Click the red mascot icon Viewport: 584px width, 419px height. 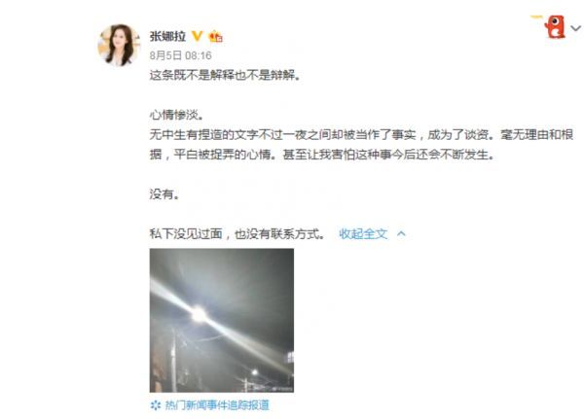tap(555, 26)
